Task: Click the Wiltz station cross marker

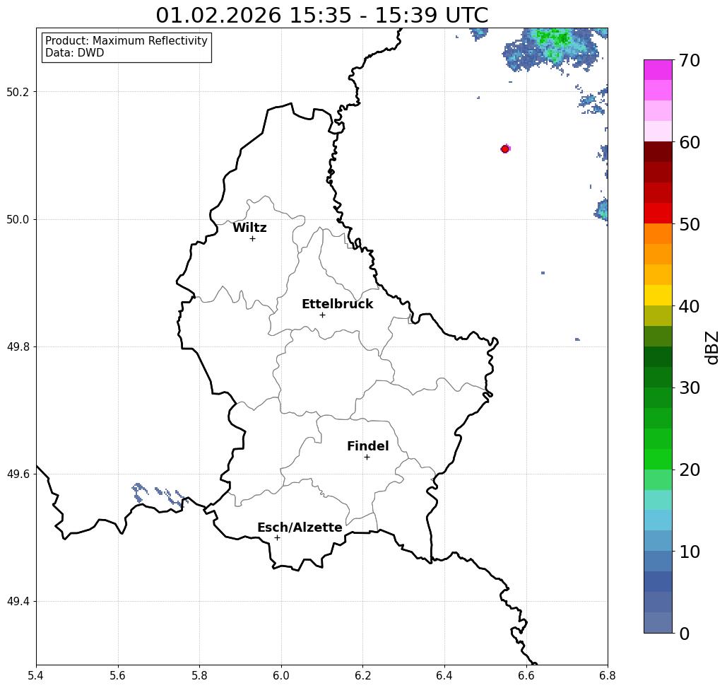Action: point(253,239)
